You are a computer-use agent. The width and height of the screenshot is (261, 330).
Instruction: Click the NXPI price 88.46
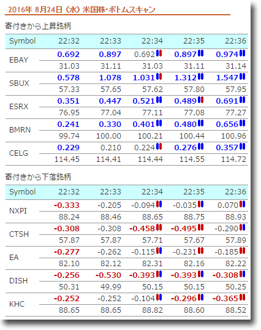111,217
